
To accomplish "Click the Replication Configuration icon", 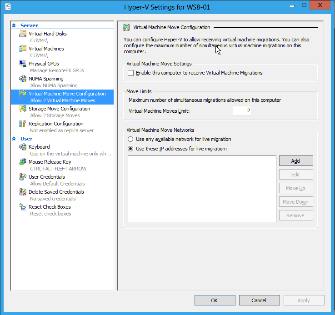I will [23, 124].
